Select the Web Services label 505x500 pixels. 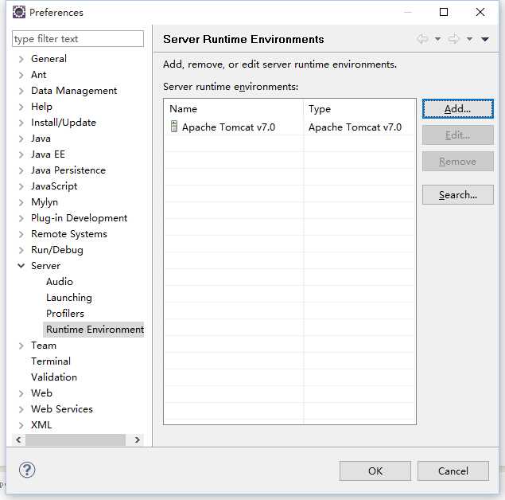pyautogui.click(x=62, y=408)
